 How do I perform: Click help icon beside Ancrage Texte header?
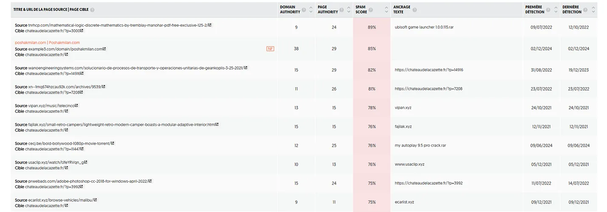[414, 10]
